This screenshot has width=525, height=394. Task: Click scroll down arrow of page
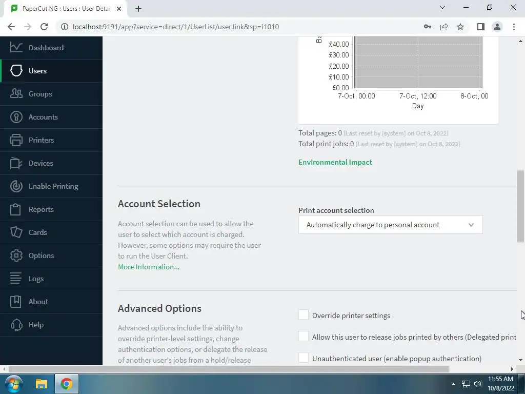(x=520, y=360)
